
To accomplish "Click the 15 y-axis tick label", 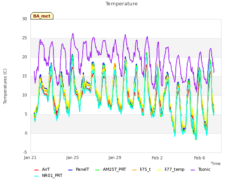I will point(24,76).
